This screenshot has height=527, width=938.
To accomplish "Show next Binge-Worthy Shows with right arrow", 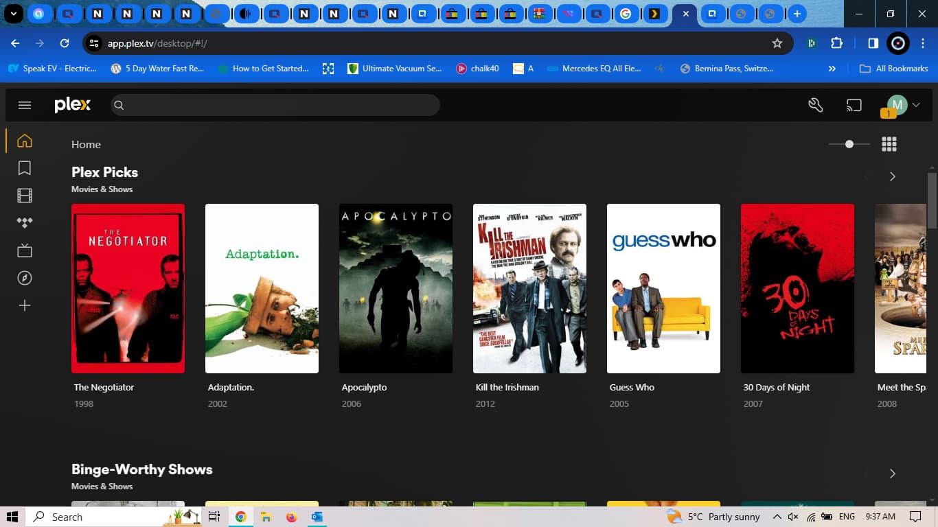I will pyautogui.click(x=893, y=473).
